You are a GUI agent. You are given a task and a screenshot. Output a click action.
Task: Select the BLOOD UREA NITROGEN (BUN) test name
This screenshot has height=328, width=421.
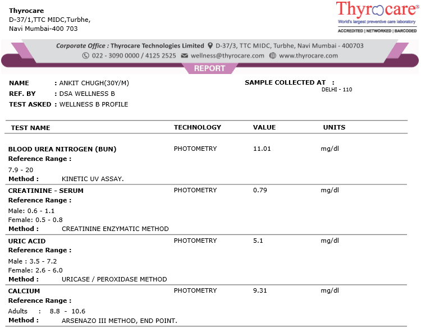click(62, 149)
